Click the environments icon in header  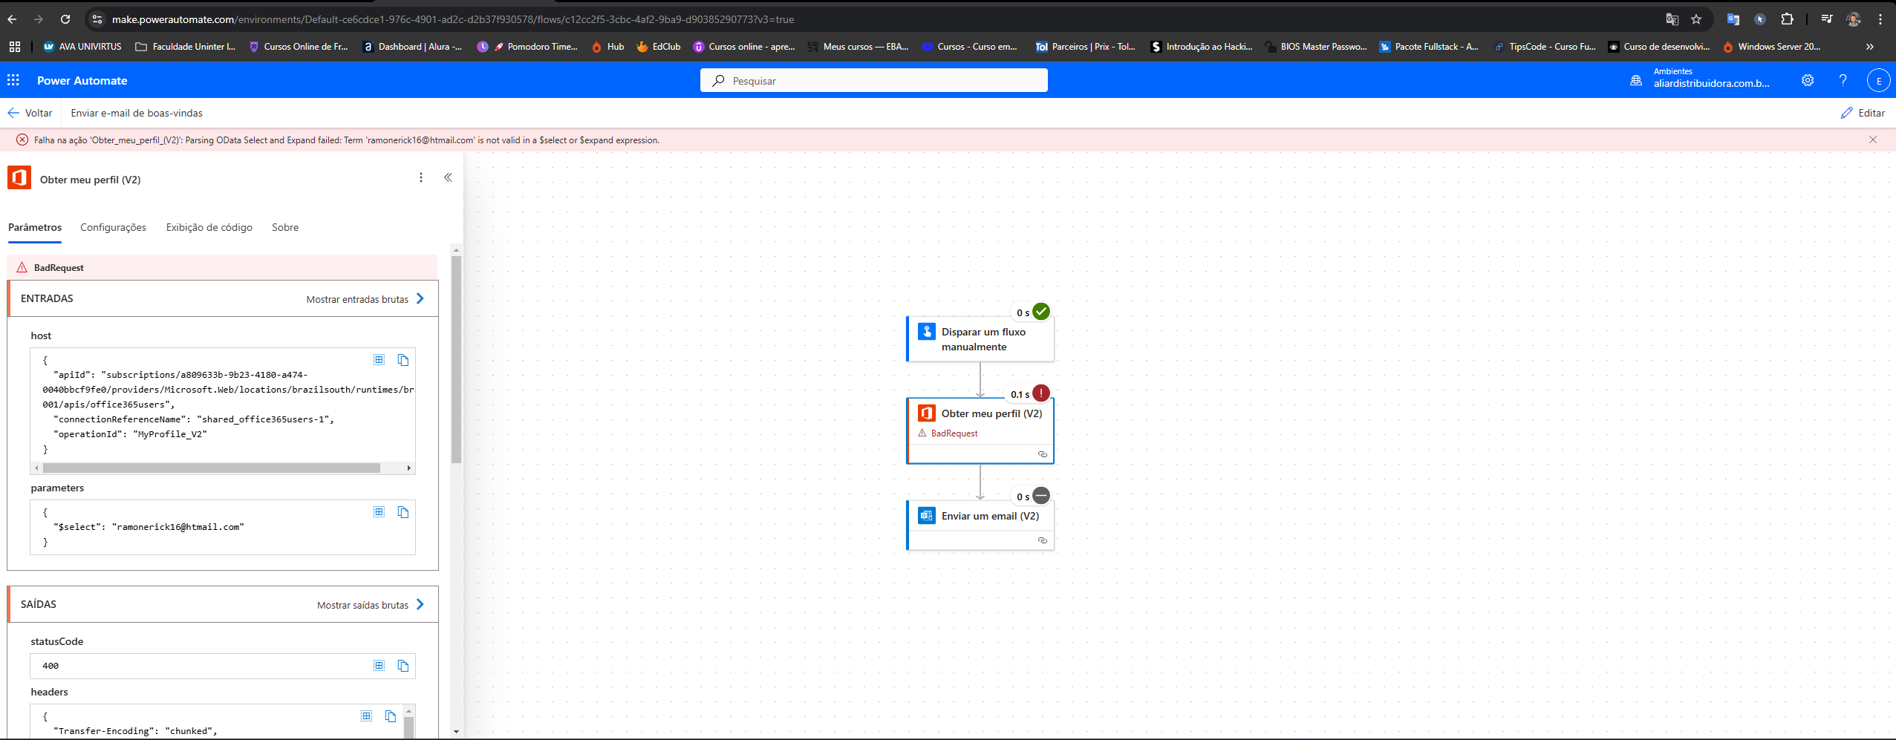coord(1635,80)
